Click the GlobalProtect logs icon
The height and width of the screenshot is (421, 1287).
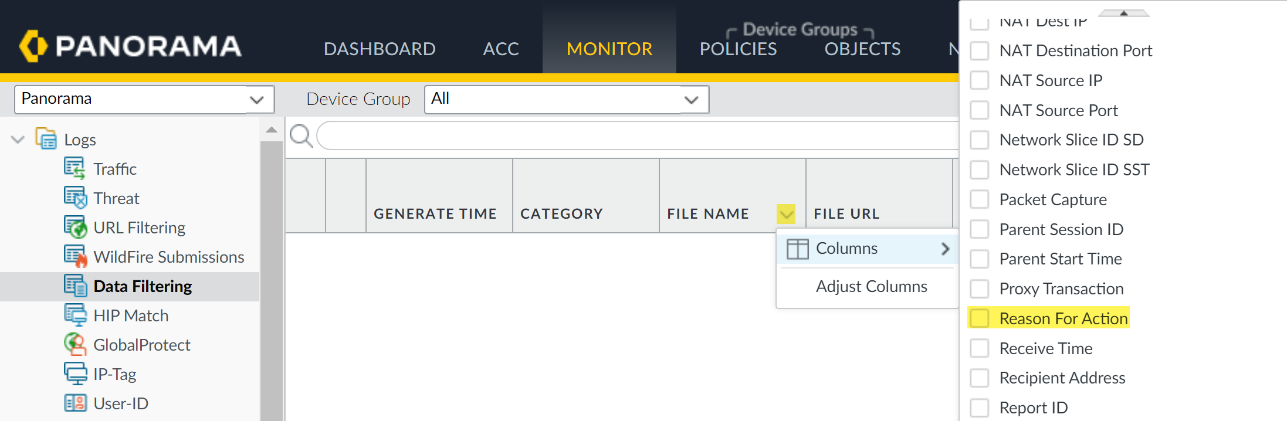pyautogui.click(x=74, y=345)
